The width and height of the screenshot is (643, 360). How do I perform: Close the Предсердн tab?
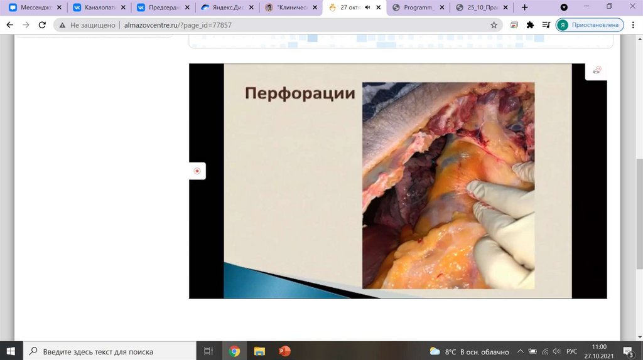point(187,8)
